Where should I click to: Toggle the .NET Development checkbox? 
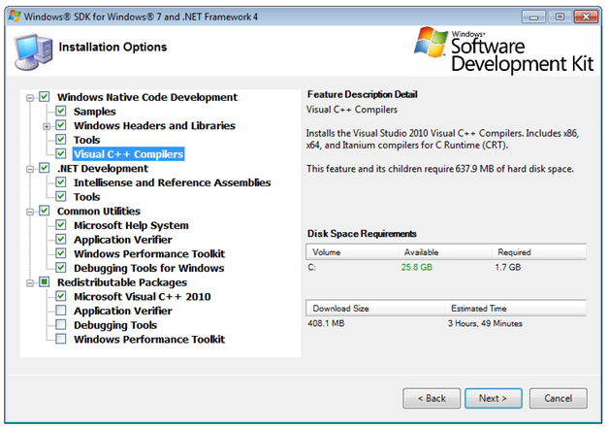point(45,168)
